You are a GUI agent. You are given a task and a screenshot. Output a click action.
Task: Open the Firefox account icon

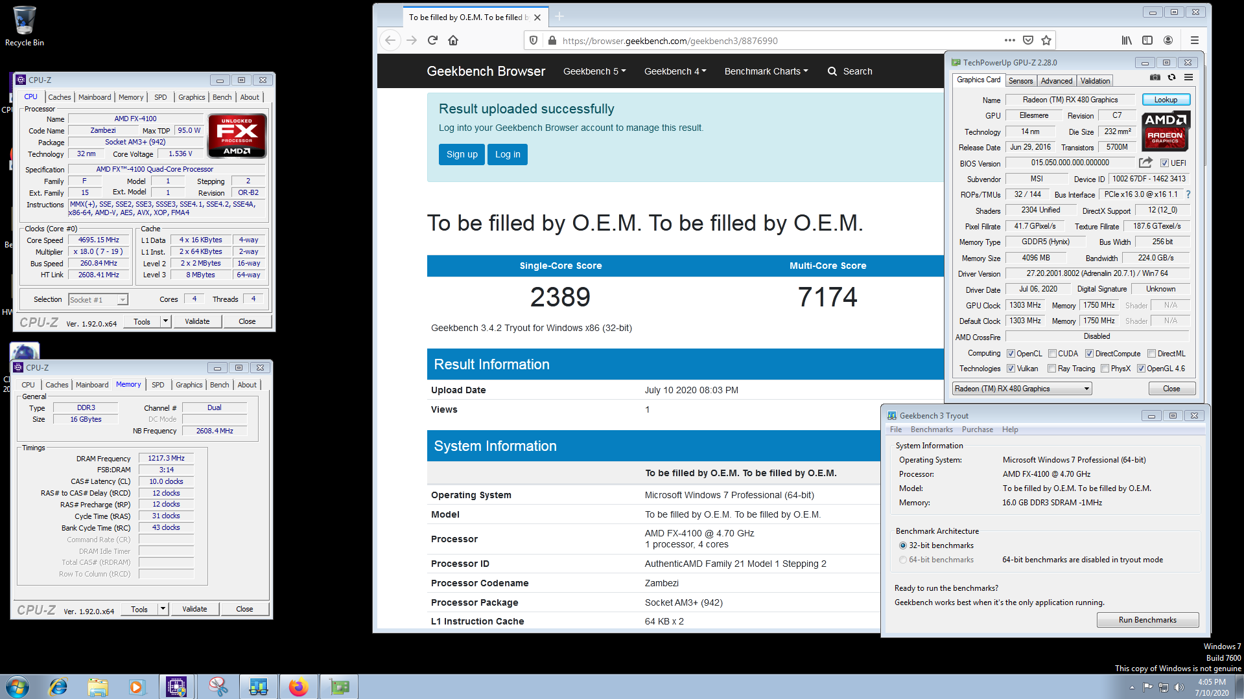pyautogui.click(x=1168, y=40)
